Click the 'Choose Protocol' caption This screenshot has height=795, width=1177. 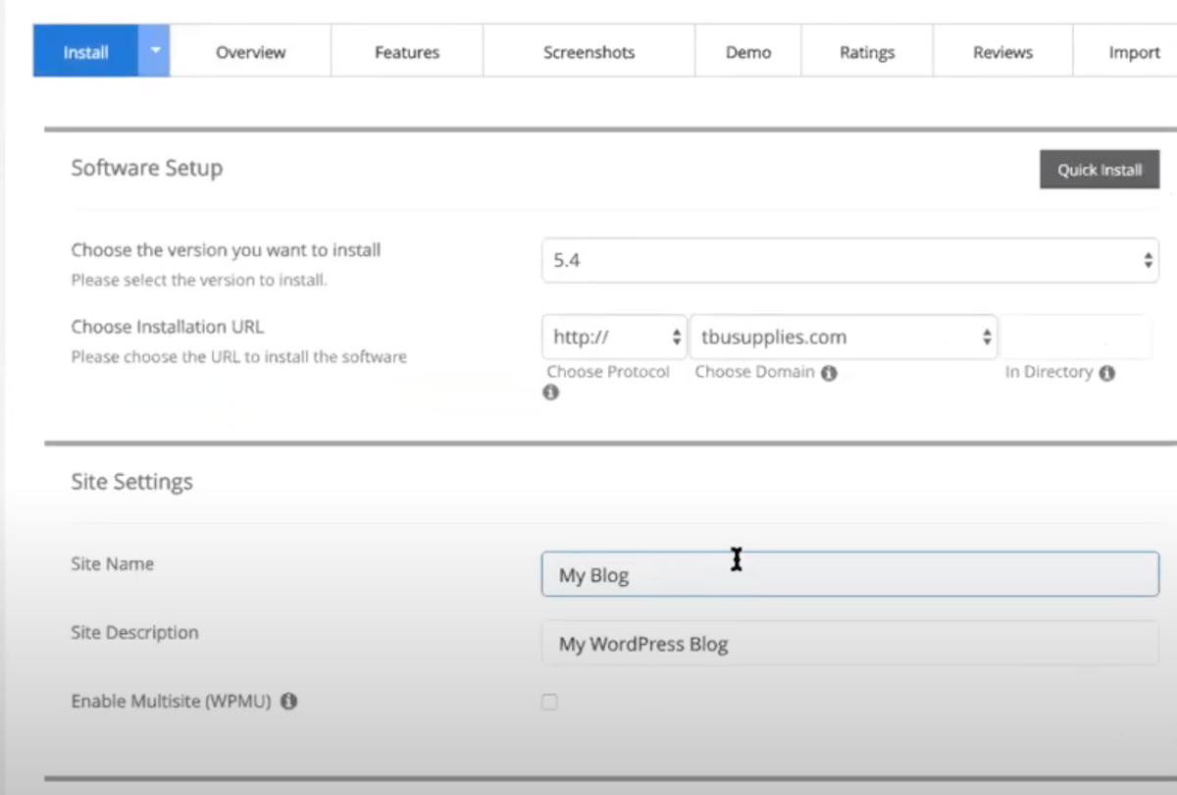point(608,372)
